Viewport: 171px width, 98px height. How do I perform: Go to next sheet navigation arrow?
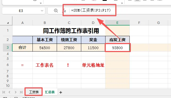[15, 92]
